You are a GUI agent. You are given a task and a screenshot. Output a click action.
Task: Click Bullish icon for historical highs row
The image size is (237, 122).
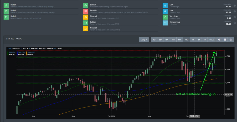coord(86,6)
